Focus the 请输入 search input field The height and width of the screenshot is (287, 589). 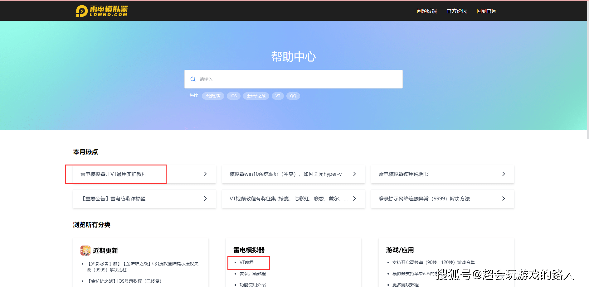(x=293, y=79)
